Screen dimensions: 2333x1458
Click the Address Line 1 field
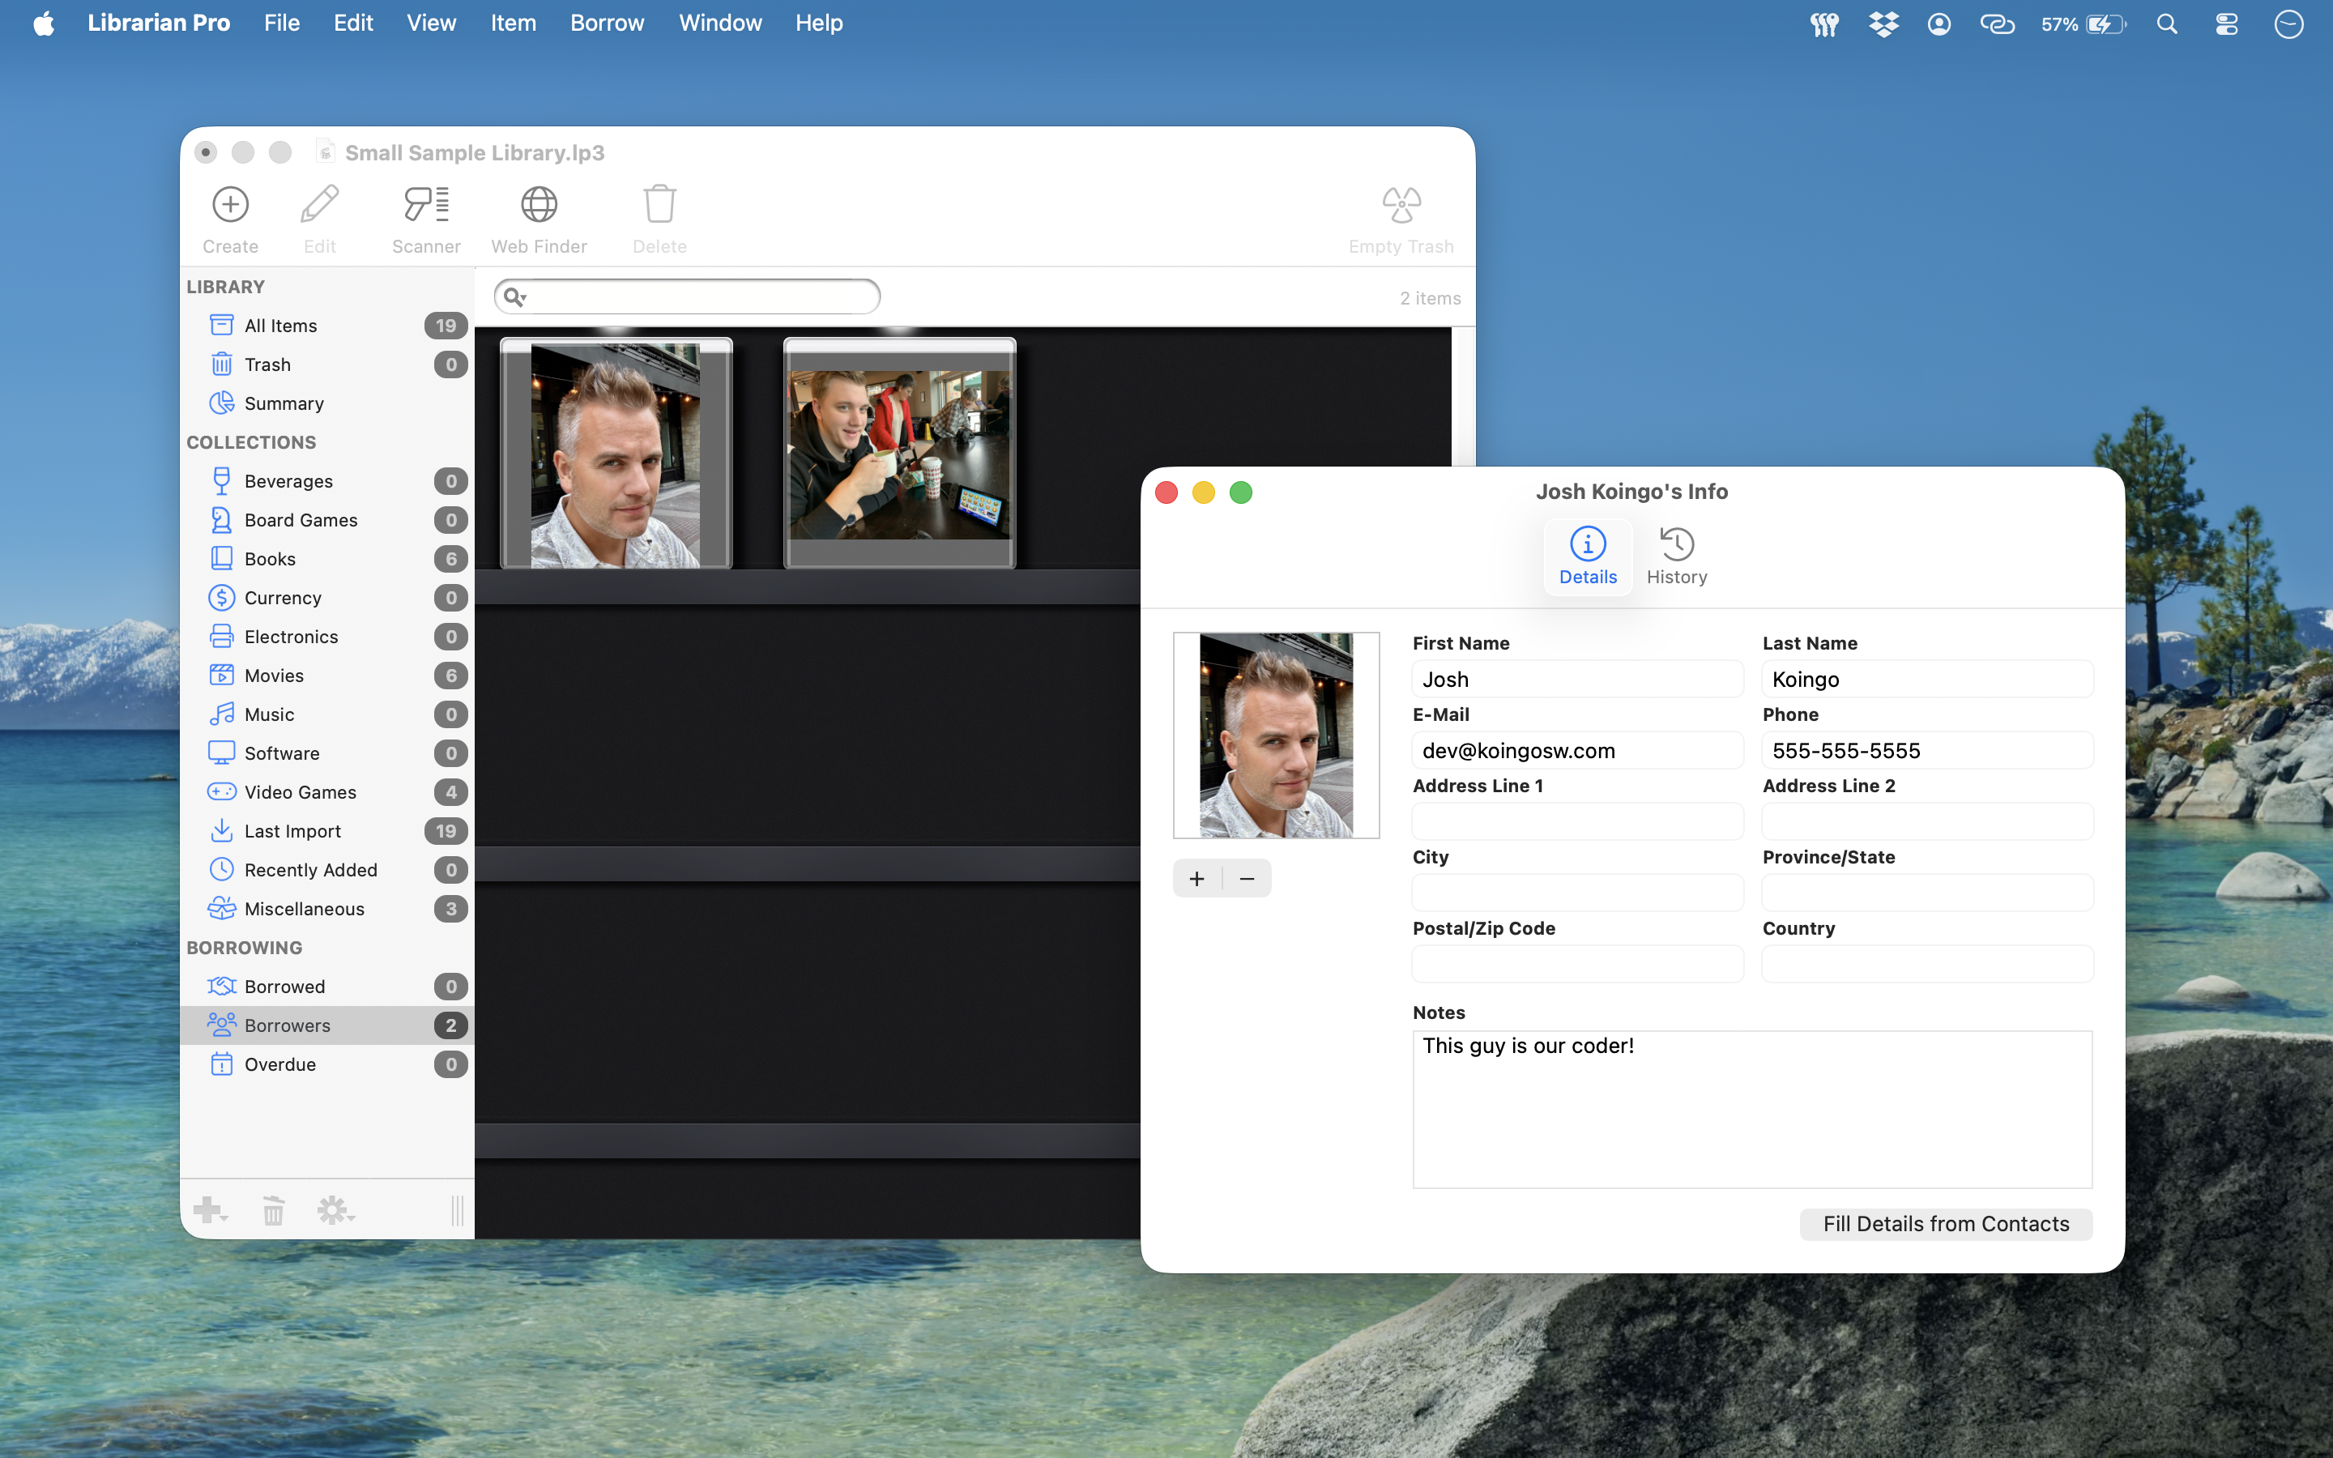[x=1576, y=821]
